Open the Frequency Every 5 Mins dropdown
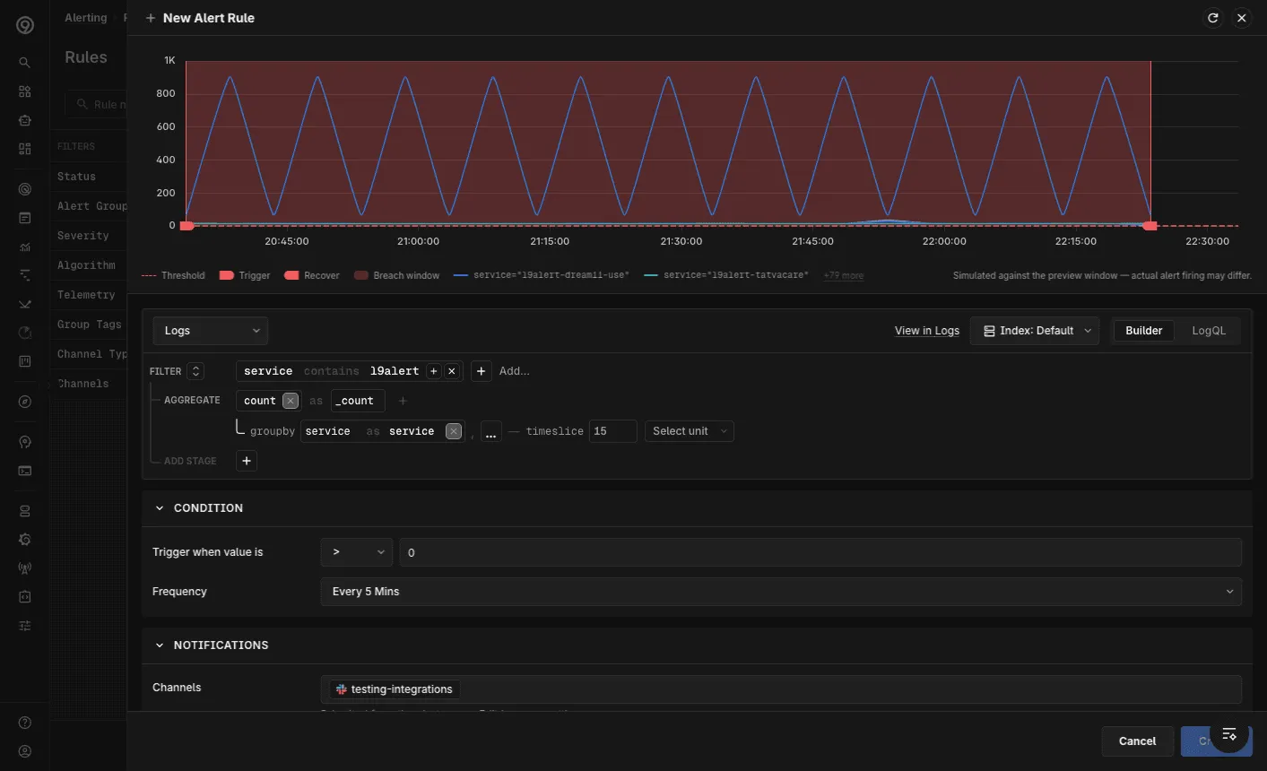This screenshot has height=771, width=1267. tap(781, 592)
